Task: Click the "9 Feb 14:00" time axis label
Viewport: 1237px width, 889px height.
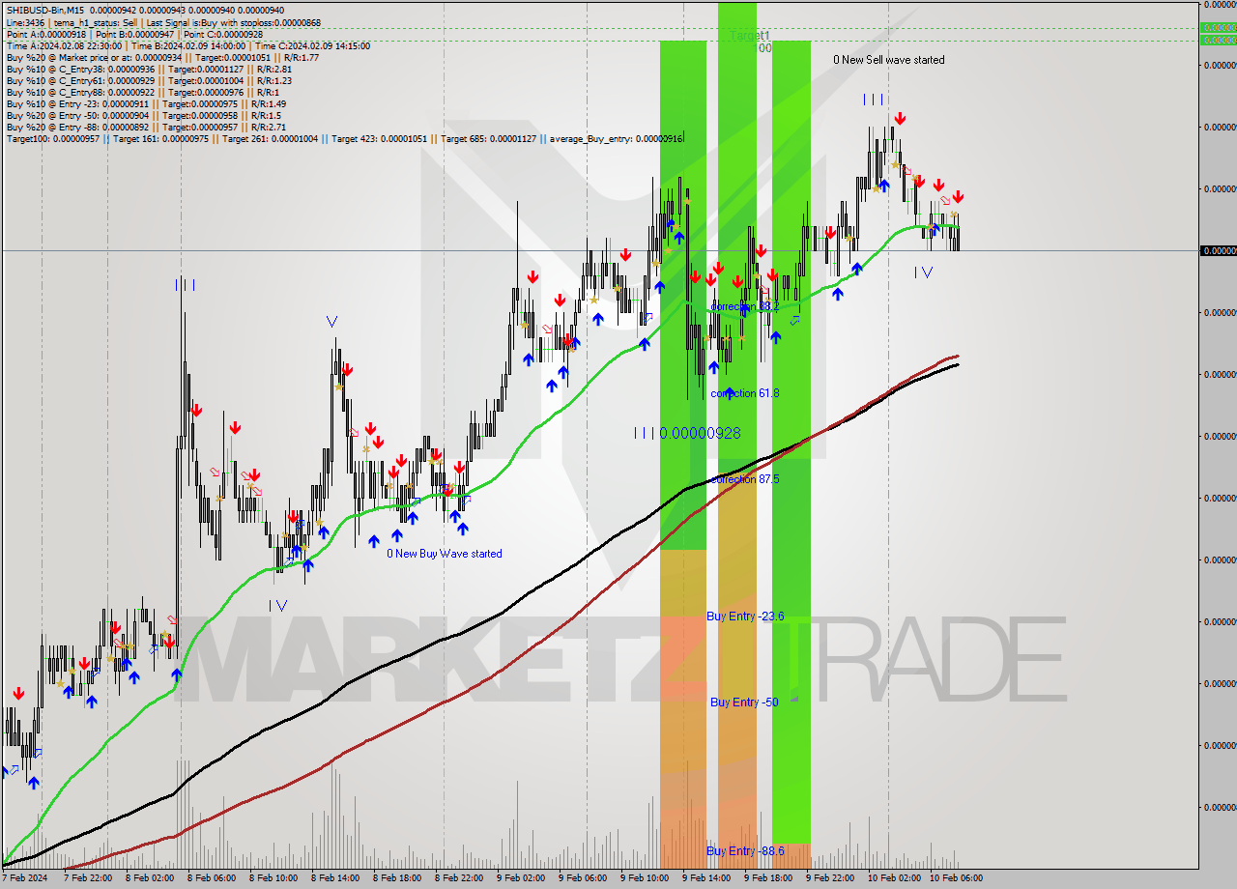Action: click(706, 878)
